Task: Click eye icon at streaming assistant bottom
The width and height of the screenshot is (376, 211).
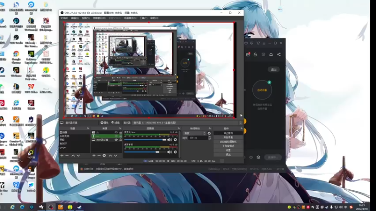Action: tap(251, 158)
